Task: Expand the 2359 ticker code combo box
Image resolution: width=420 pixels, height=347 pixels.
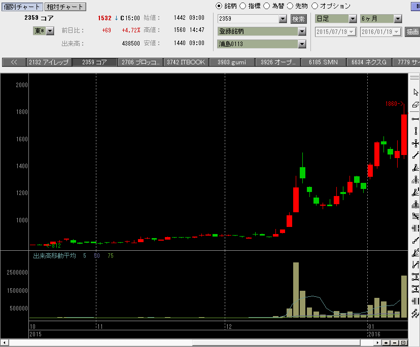Action: 283,19
